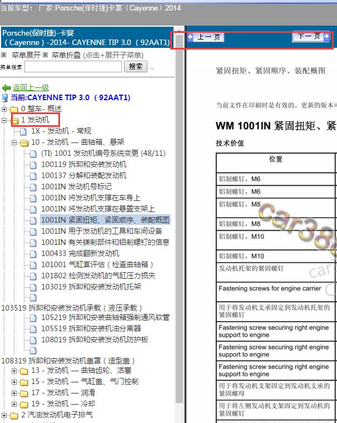Viewport: 337px width, 423px height.
Task: Expand 19 - 发动机 — 冷却 node
Action: pyautogui.click(x=14, y=405)
